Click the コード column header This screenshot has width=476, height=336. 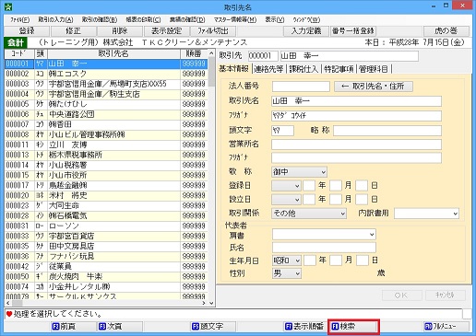[19, 53]
